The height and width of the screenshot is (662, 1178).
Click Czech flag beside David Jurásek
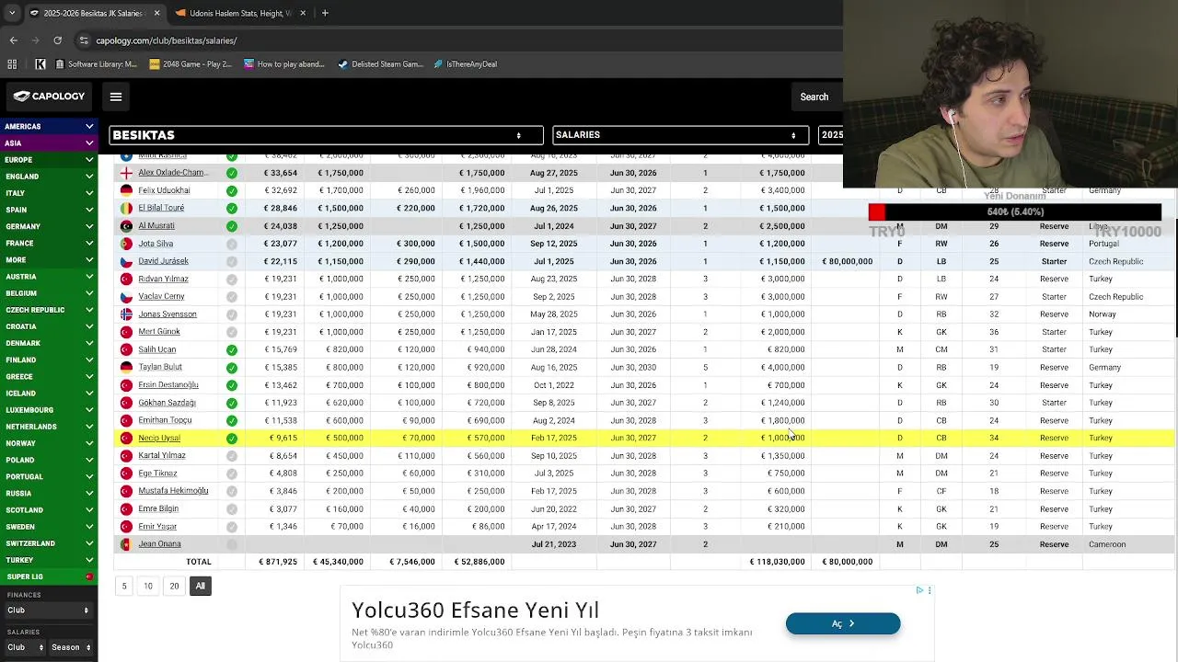(126, 261)
